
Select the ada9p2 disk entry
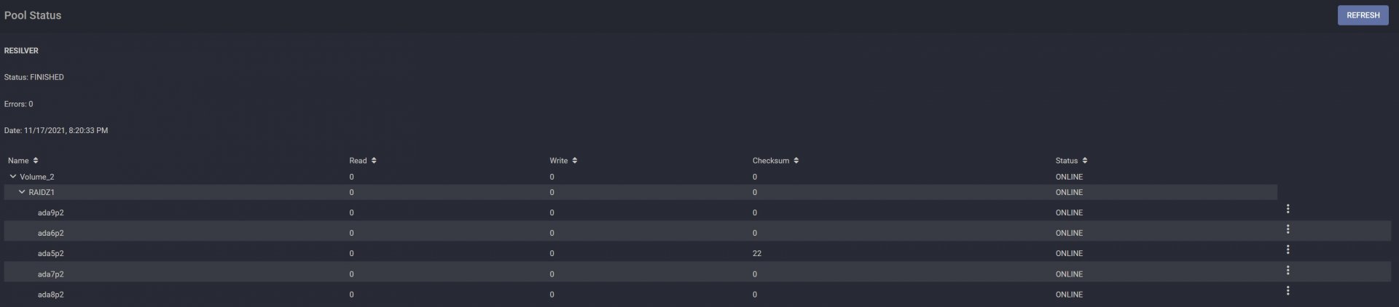(x=50, y=213)
